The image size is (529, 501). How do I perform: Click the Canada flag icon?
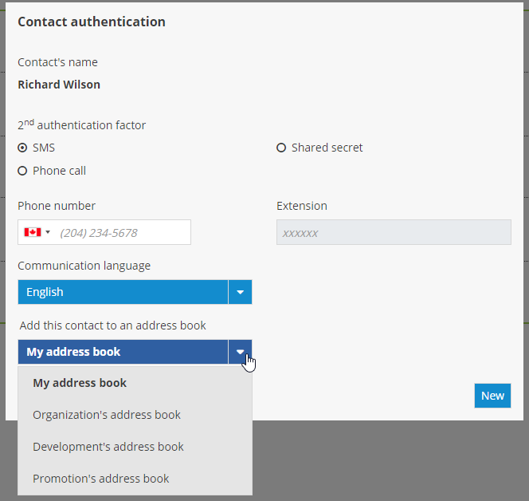(x=32, y=232)
